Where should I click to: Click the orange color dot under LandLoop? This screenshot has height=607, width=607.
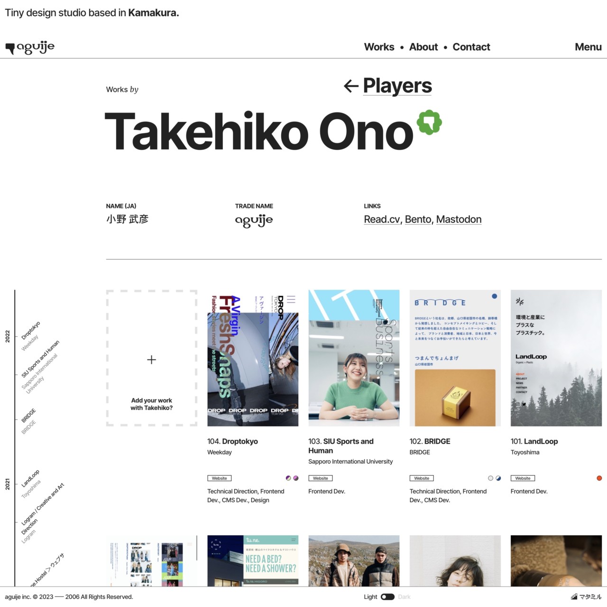[599, 478]
